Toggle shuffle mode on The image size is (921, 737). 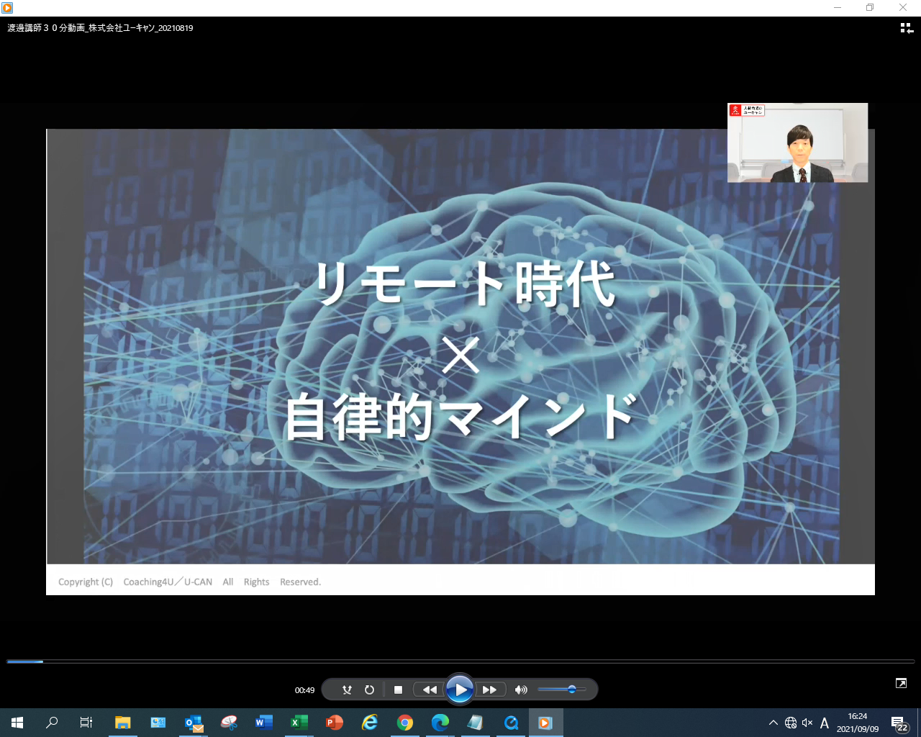pos(347,689)
